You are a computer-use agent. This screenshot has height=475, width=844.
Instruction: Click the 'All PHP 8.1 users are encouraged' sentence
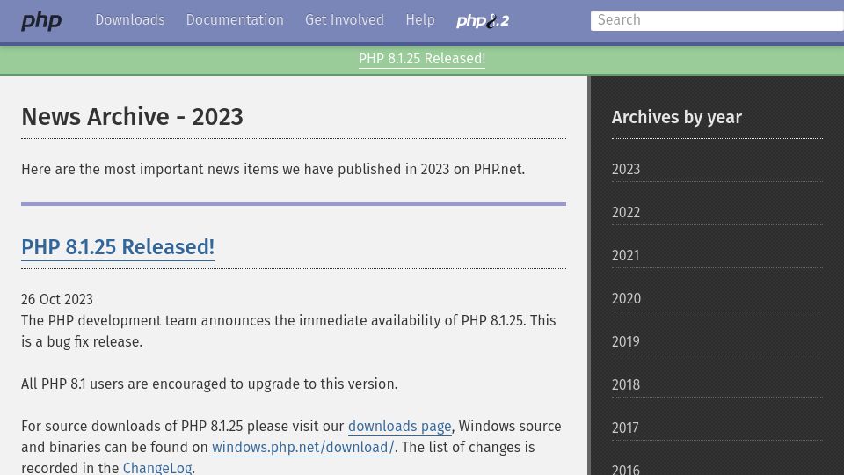(x=209, y=384)
